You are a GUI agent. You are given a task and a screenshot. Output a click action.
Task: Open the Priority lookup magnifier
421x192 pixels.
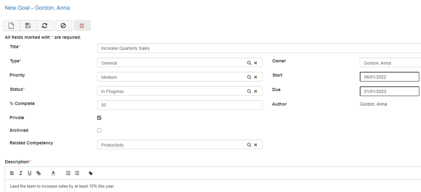(x=249, y=77)
